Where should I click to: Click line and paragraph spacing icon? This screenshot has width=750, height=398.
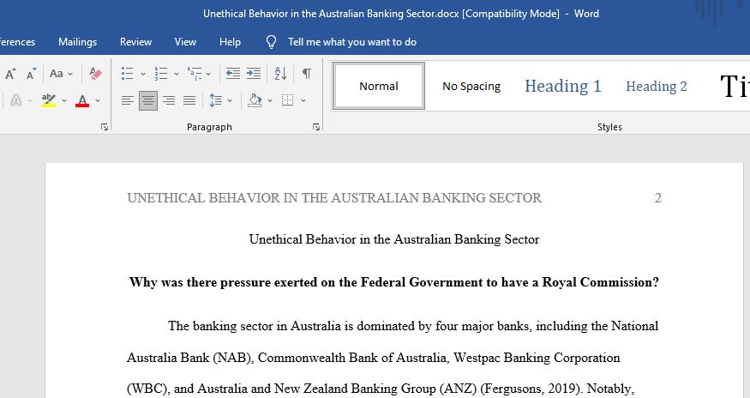coord(216,100)
